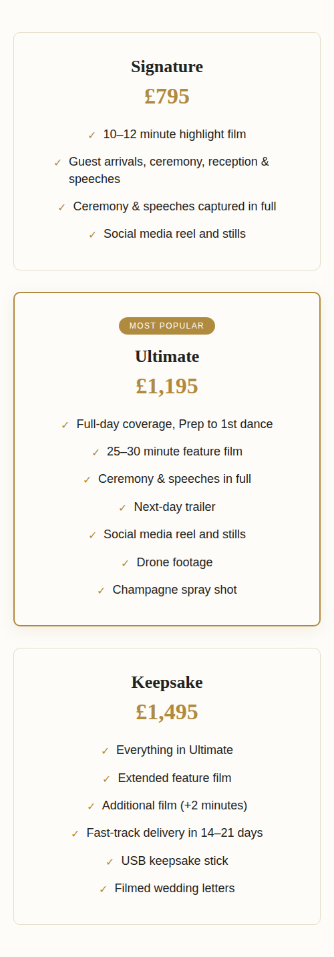
Task: Click 25–30 minute feature film item
Action: 174,451
